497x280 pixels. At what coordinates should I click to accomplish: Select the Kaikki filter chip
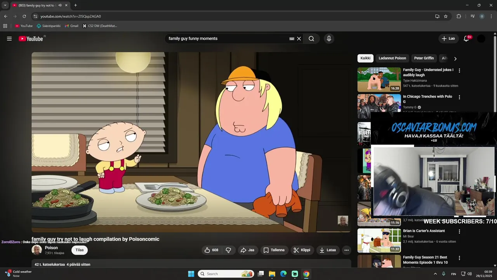365,58
